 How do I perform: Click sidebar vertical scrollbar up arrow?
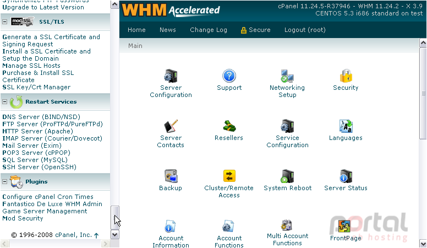pos(115,4)
